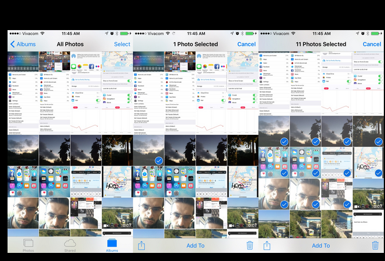
Task: Tap signal strength dots on All Photos status bar
Action: (x=15, y=34)
